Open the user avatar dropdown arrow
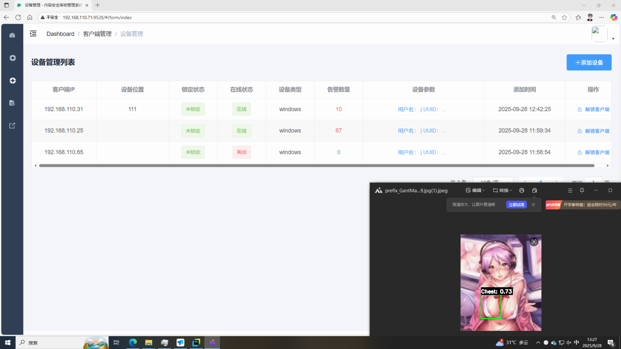 click(613, 39)
